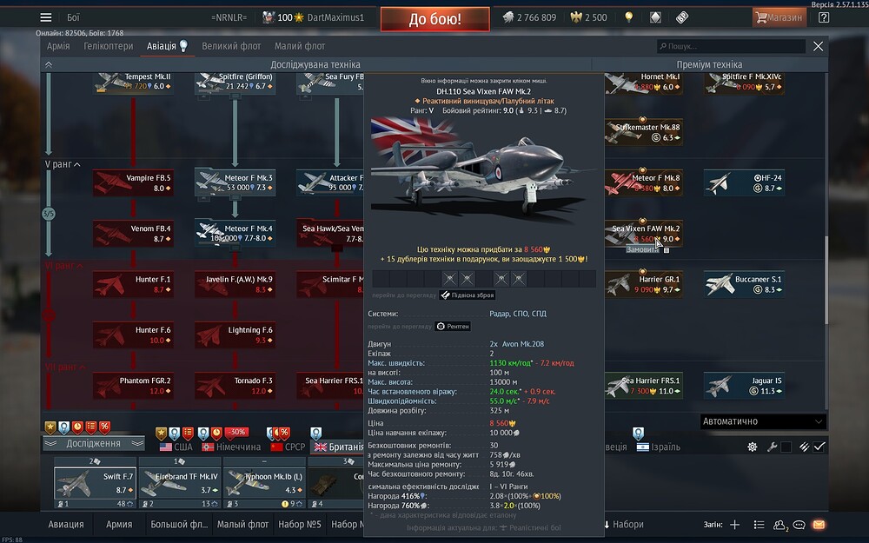Collapse V ранг section
869x543 pixels.
[x=63, y=164]
